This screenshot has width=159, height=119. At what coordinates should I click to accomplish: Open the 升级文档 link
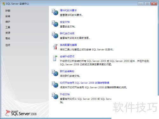tap(65, 94)
